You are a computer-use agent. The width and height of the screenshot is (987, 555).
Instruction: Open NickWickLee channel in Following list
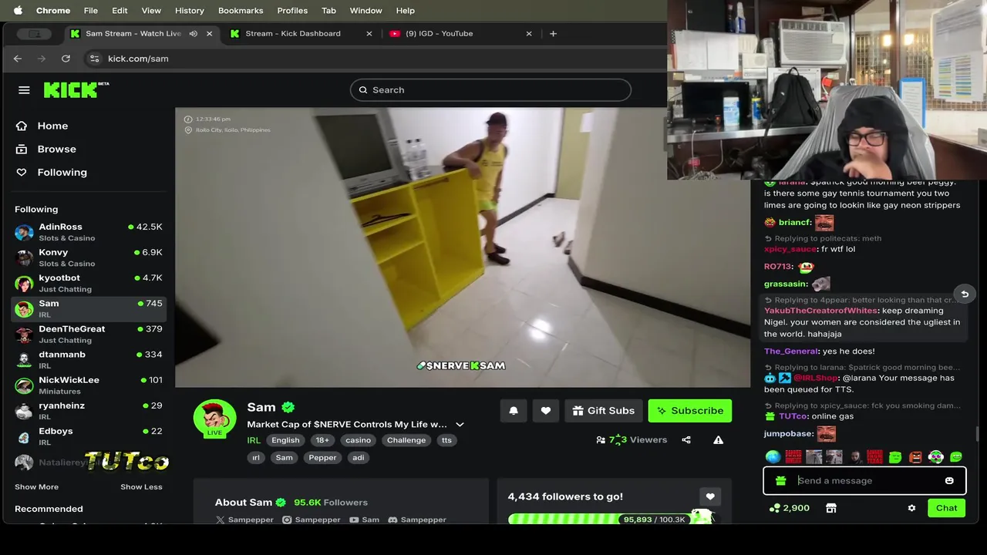(89, 385)
